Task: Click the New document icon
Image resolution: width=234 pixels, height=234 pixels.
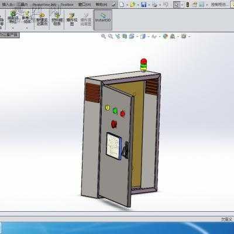Action: click(122, 5)
